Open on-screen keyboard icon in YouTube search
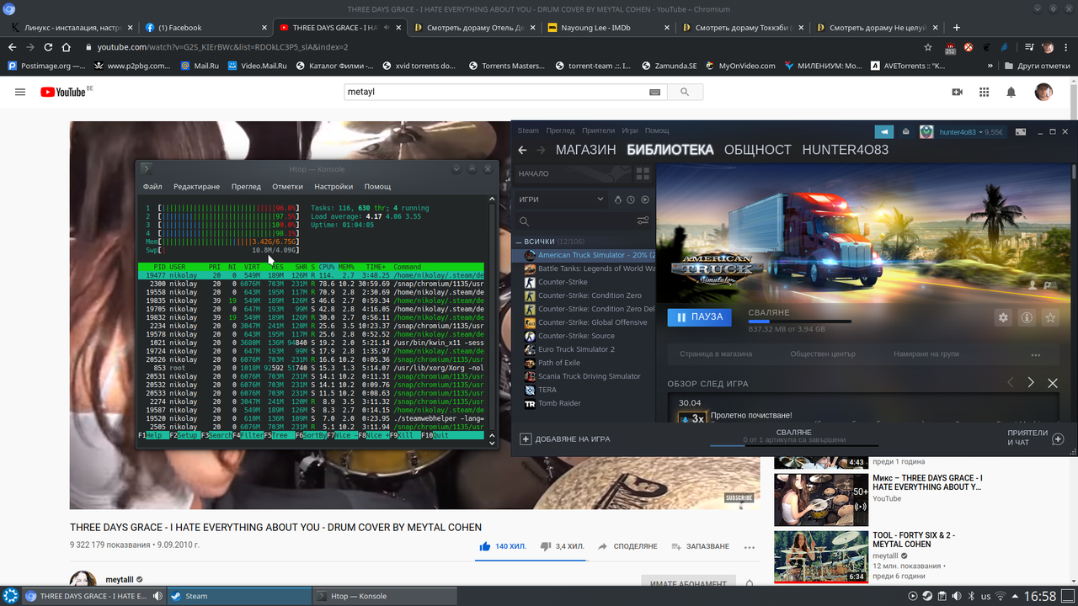 [x=655, y=92]
